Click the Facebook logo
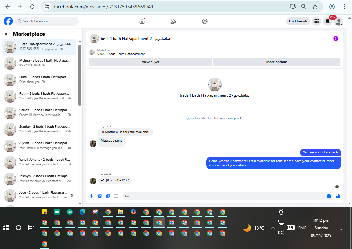The height and width of the screenshot is (249, 352). [x=8, y=21]
